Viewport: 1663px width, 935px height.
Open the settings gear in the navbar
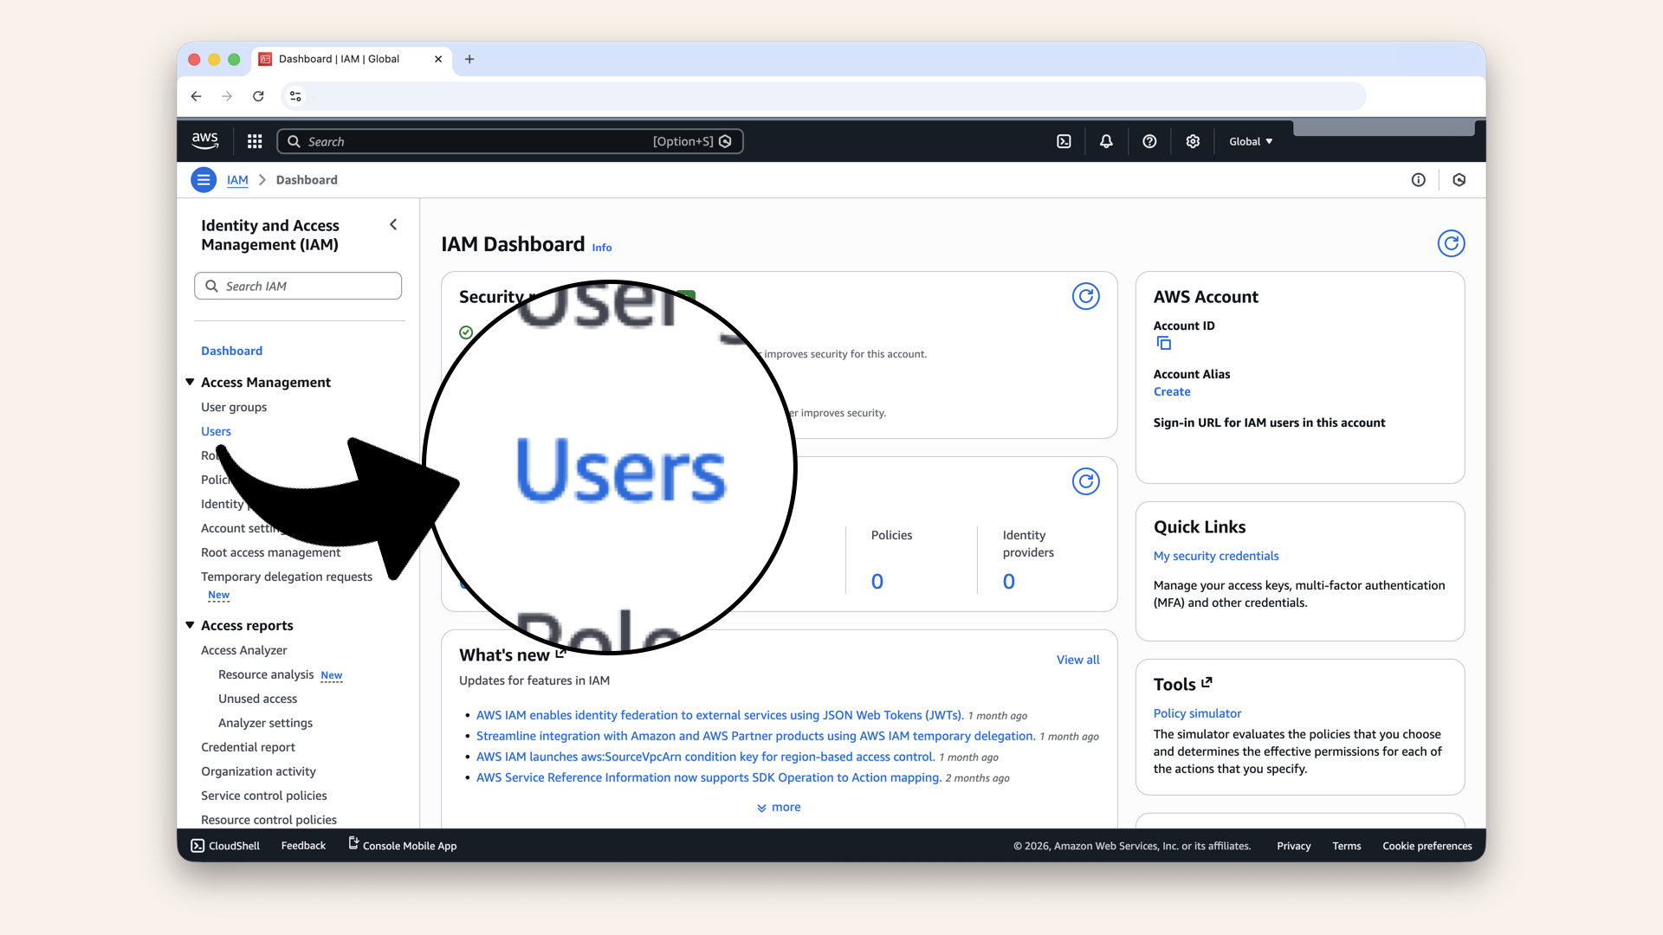[x=1193, y=141]
